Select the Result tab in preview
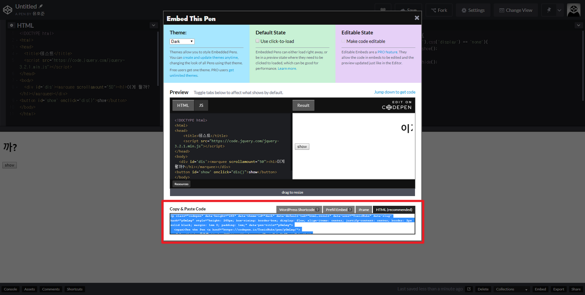585x295 pixels. tap(303, 105)
